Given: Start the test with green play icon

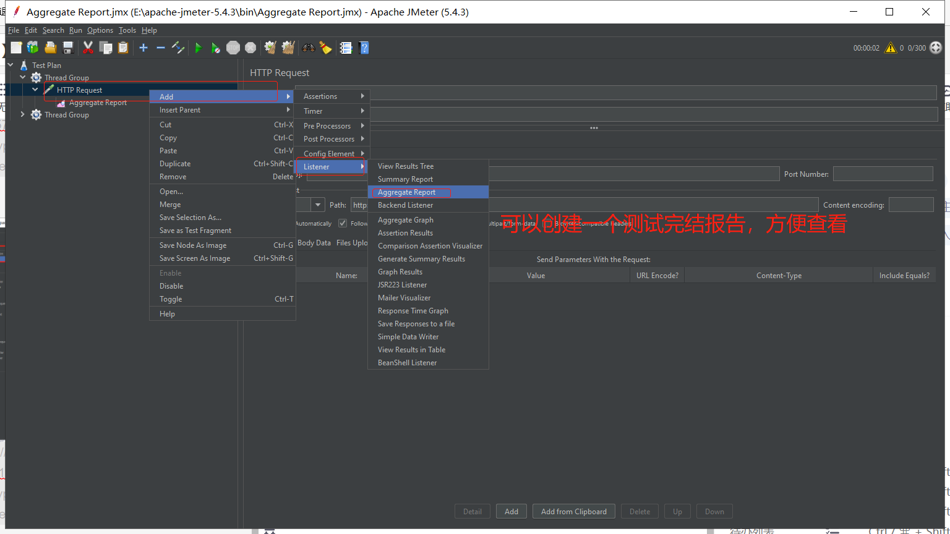Looking at the screenshot, I should [199, 48].
